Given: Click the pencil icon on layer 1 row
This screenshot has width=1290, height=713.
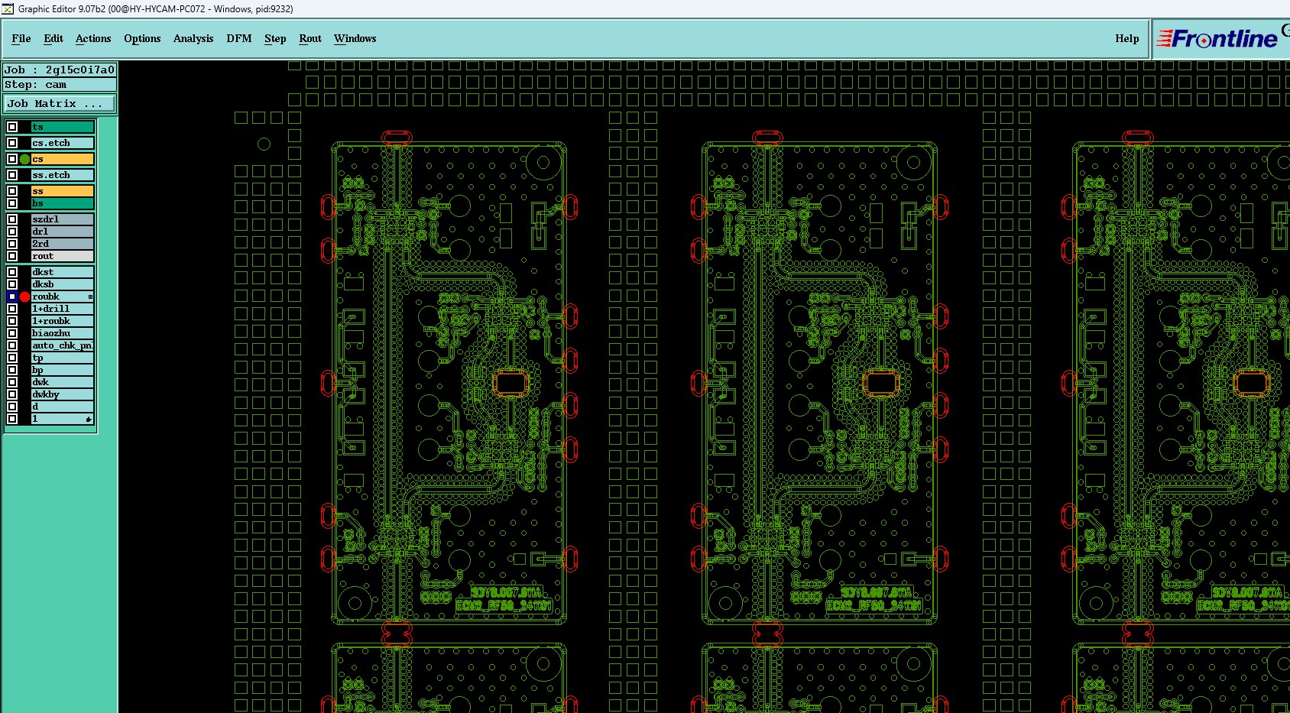Looking at the screenshot, I should (89, 419).
